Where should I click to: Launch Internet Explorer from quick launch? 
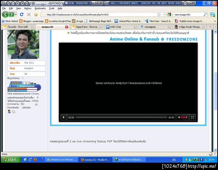tap(30, 159)
